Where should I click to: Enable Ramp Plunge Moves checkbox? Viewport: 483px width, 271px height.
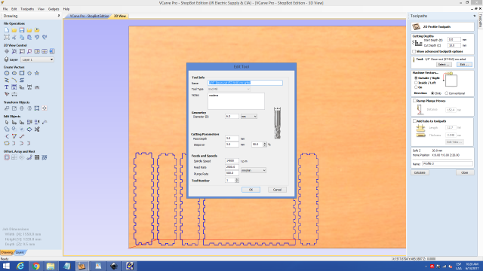click(414, 100)
